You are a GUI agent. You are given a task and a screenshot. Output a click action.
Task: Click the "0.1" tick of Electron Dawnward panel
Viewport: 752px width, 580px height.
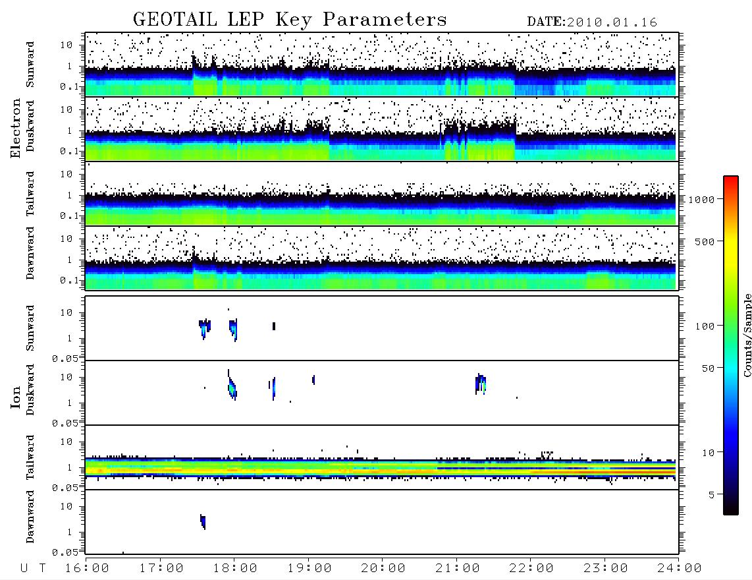69,280
